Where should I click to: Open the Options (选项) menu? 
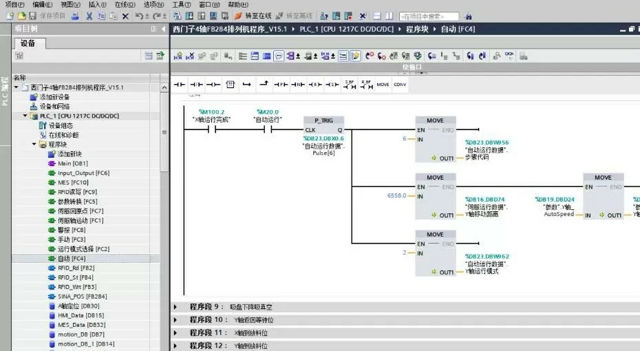tap(153, 5)
